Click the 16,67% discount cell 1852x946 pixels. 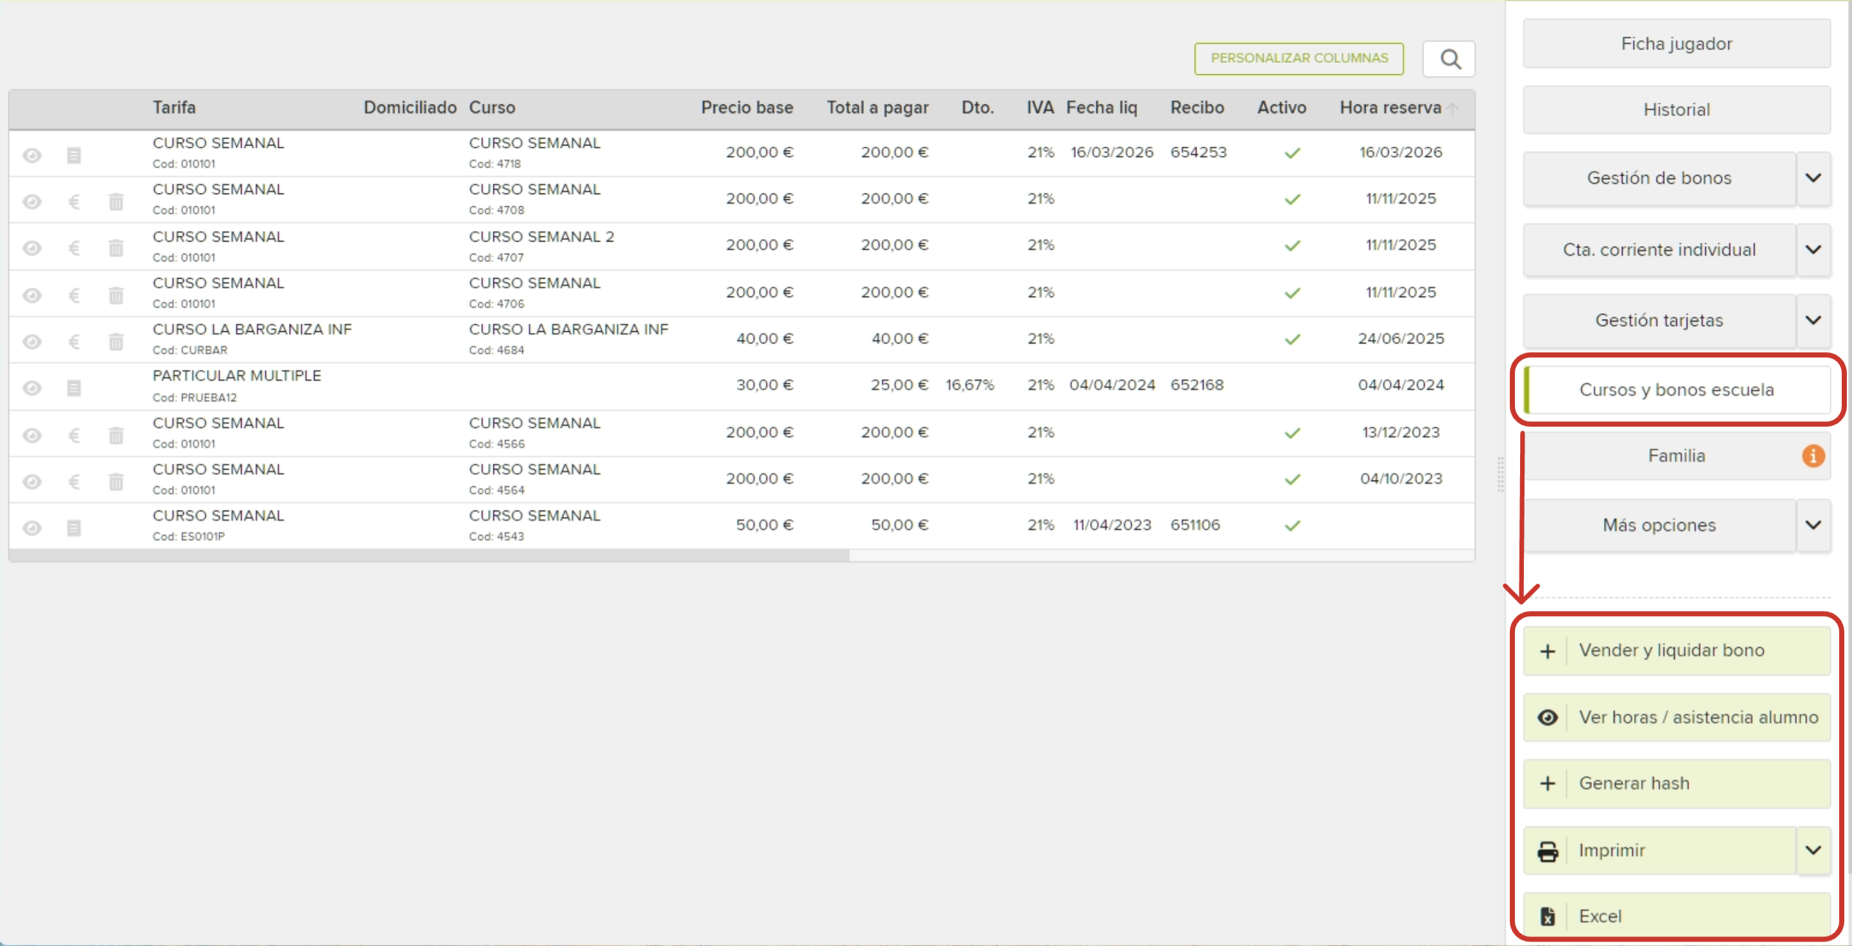click(970, 385)
